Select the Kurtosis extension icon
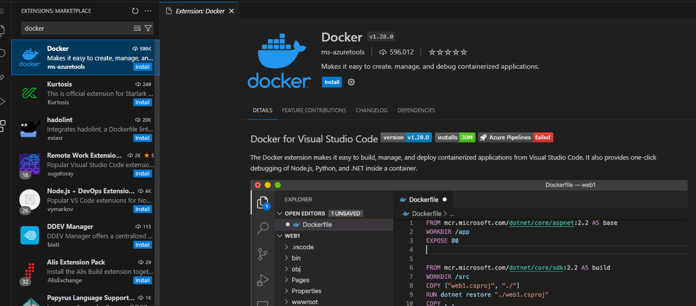696x306 pixels. (x=29, y=93)
